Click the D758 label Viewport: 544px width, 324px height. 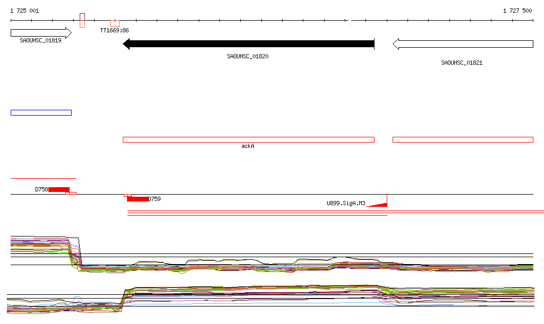(x=41, y=189)
